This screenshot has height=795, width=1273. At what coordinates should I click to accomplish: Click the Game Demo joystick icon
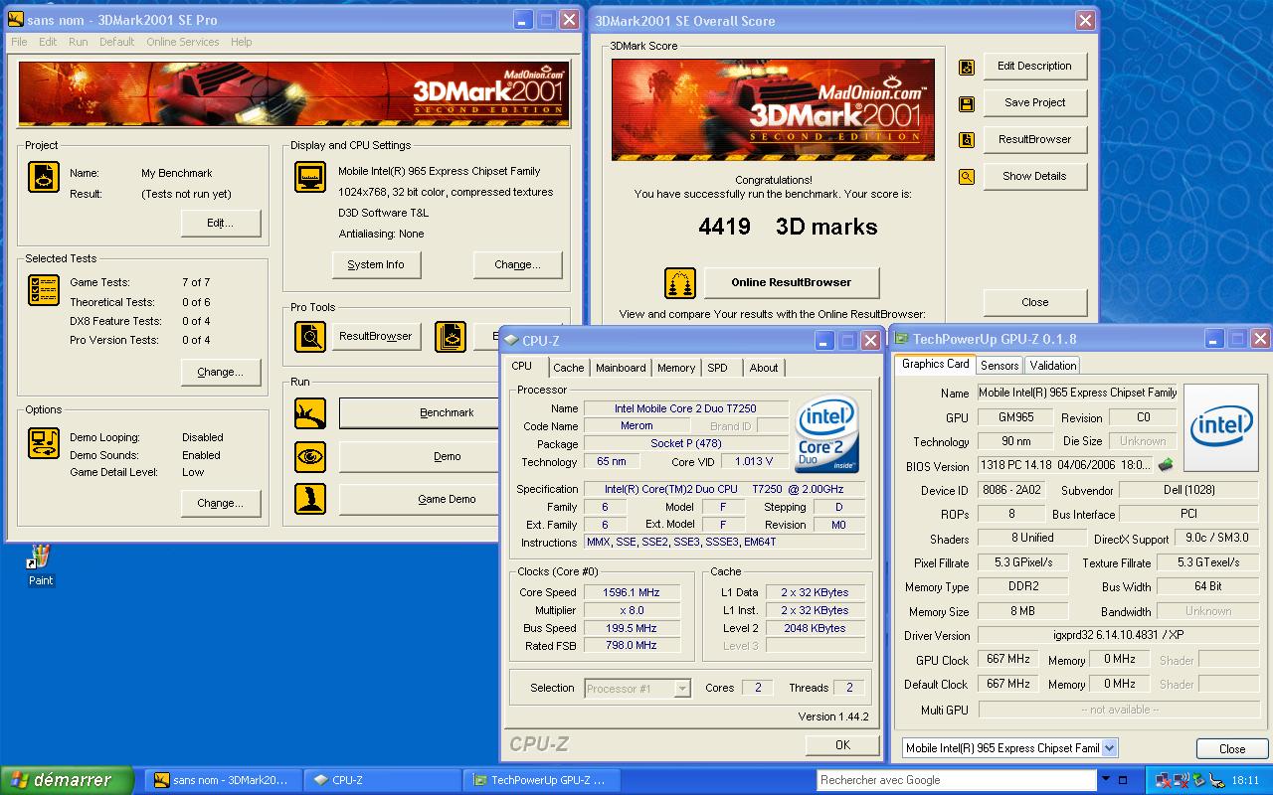click(x=310, y=499)
